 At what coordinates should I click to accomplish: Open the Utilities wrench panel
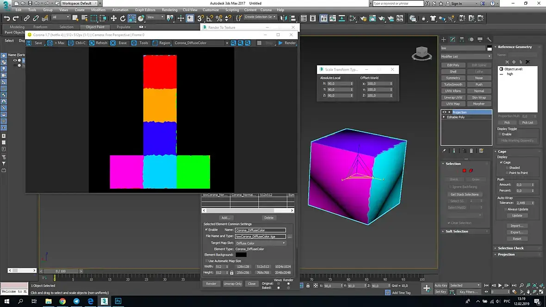(x=489, y=40)
